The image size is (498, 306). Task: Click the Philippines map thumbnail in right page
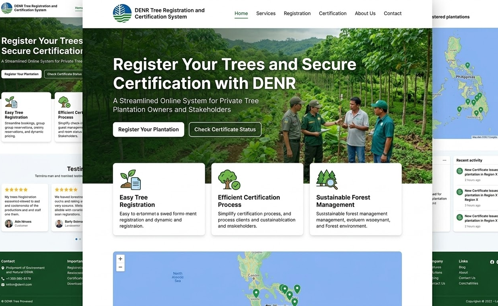click(x=465, y=84)
